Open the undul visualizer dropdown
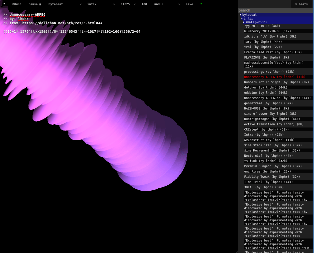 [167, 4]
